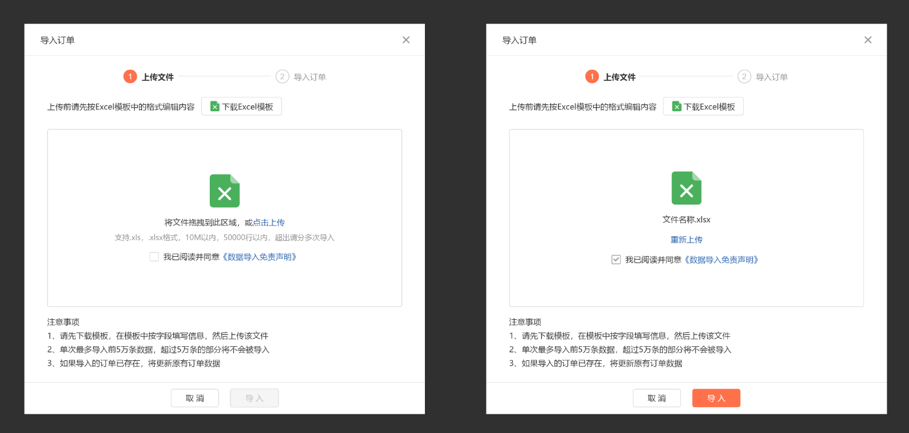This screenshot has height=433, width=909.
Task: Click 下载Excel模板 button in the right dialog
Action: tap(703, 106)
